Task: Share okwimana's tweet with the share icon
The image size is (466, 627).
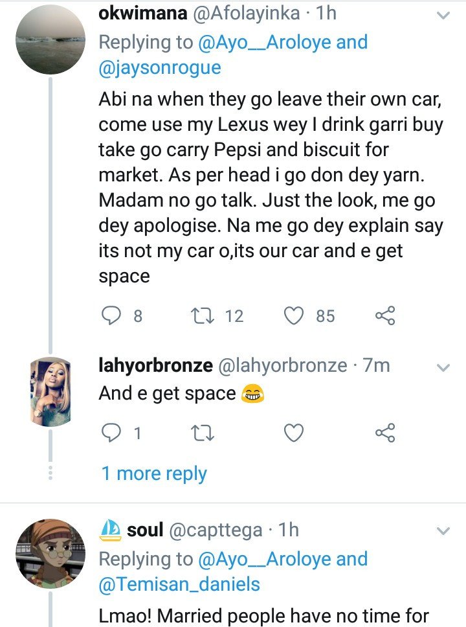Action: [x=385, y=315]
